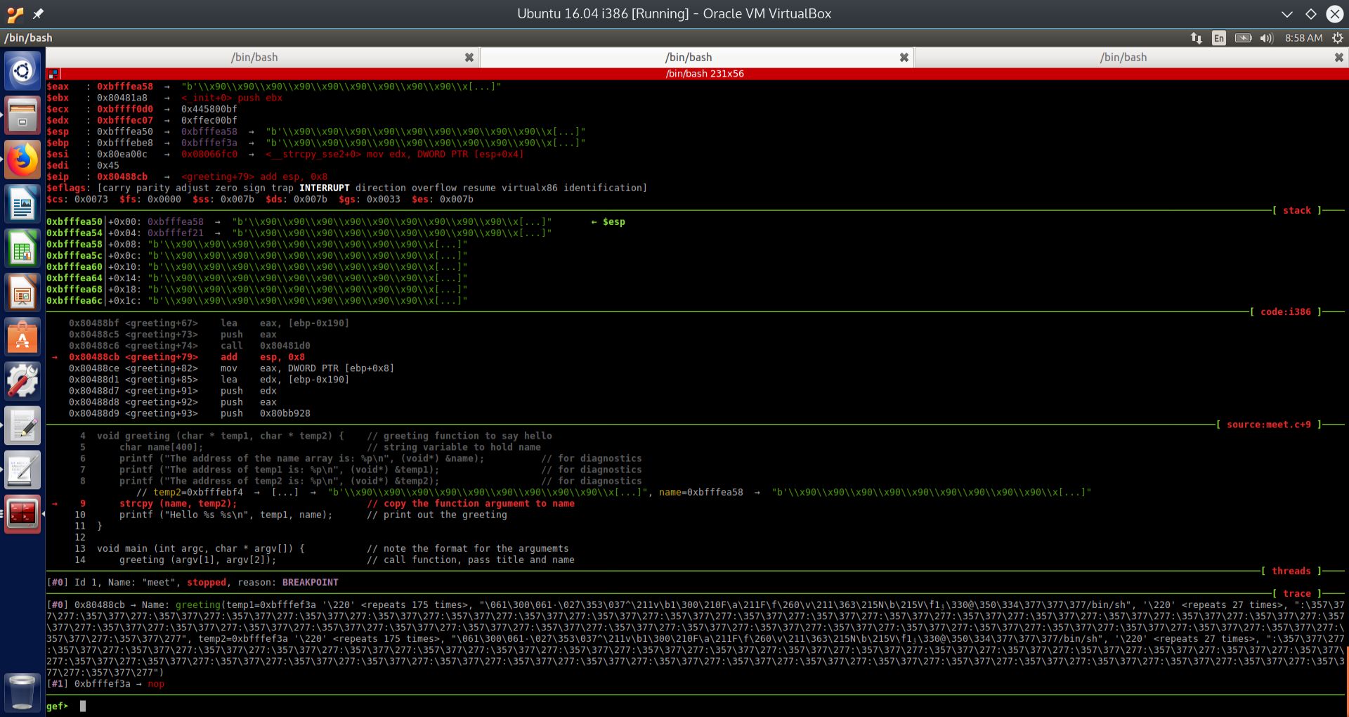Close the leftmost /bin/bash tab
This screenshot has height=717, width=1349.
pos(469,57)
